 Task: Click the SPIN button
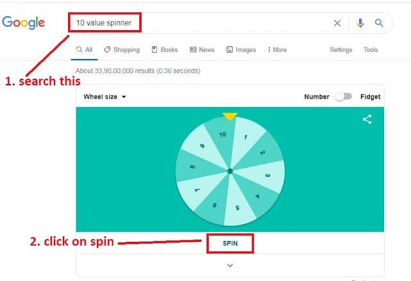230,244
